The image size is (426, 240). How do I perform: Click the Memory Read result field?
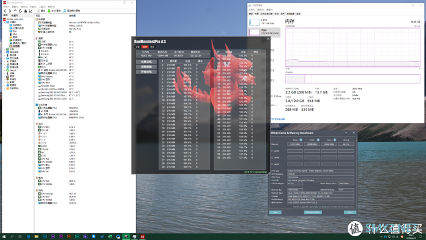click(295, 144)
